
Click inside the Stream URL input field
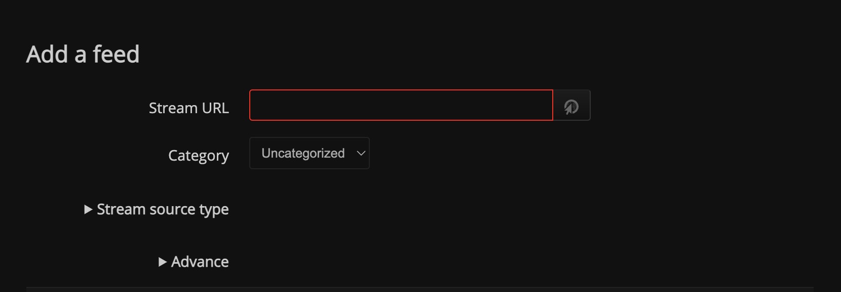tap(400, 105)
